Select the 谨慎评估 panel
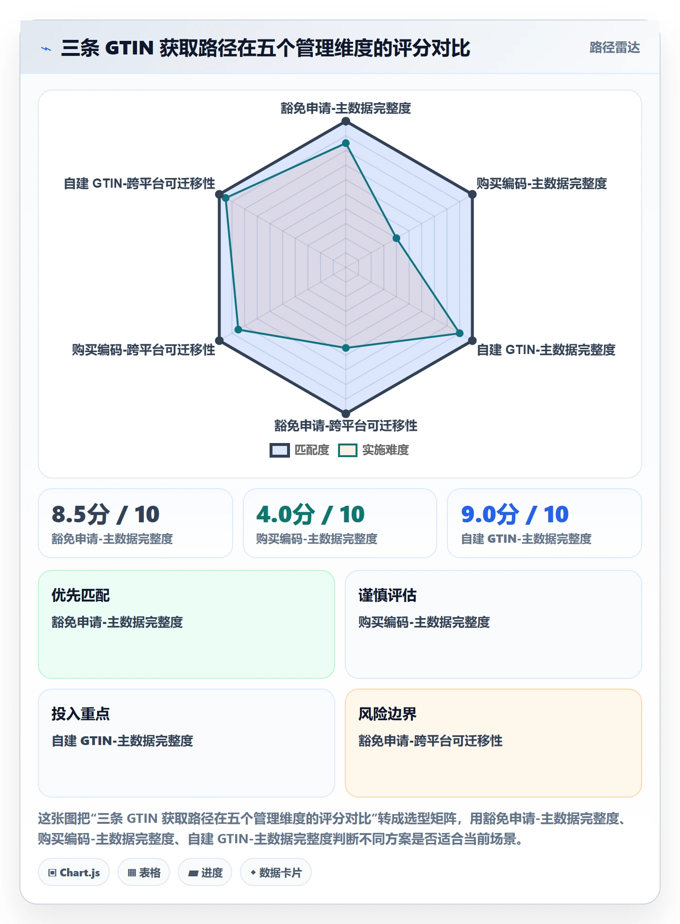 pos(493,624)
